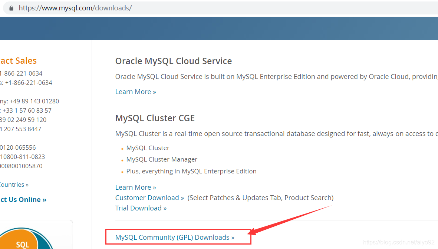Click the lock icon in address bar
This screenshot has width=438, height=249.
11,8
